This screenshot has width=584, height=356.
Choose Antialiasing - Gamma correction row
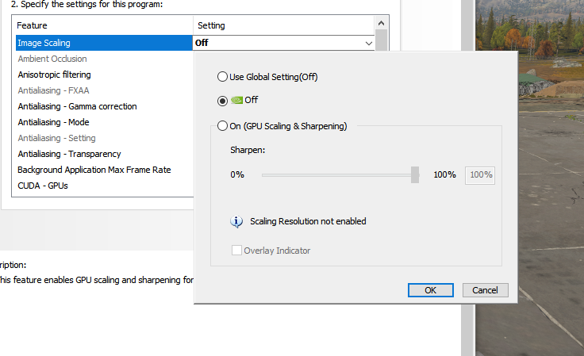(77, 106)
